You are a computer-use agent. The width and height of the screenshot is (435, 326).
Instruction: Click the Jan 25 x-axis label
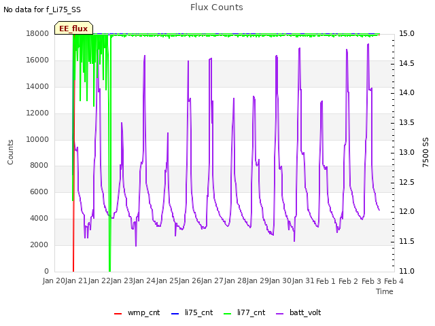[x=167, y=280]
